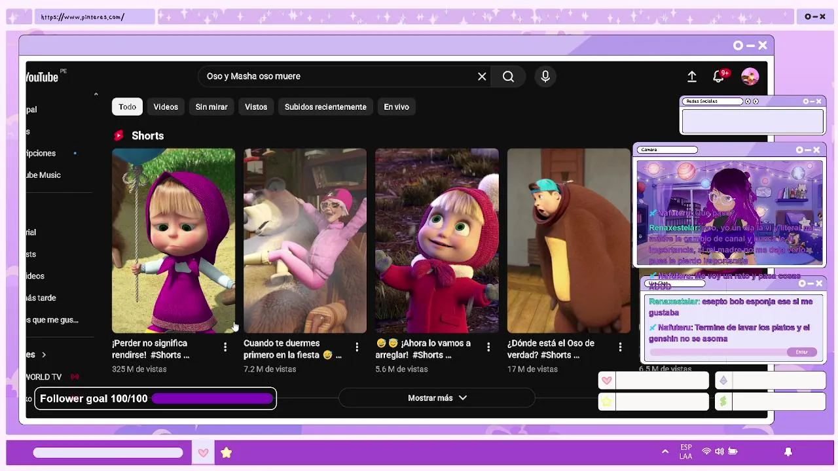Viewport: 838px width, 471px height.
Task: Open the WORLD TV sidebar channel
Action: point(44,377)
